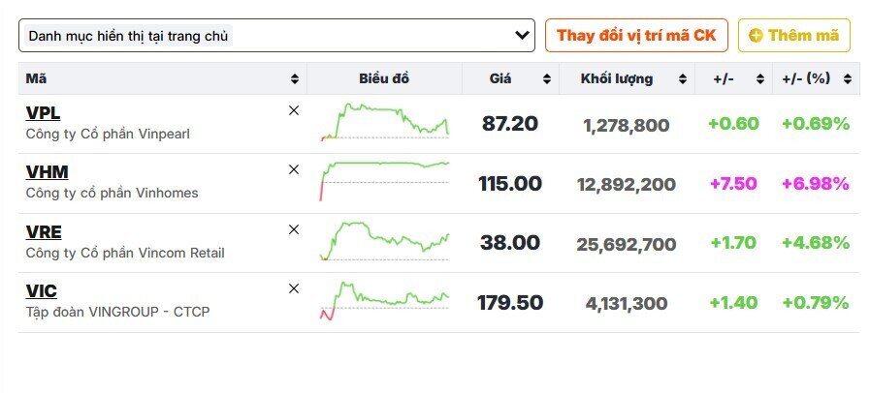Open VRE stock ticker link
This screenshot has width=870, height=393.
[44, 232]
